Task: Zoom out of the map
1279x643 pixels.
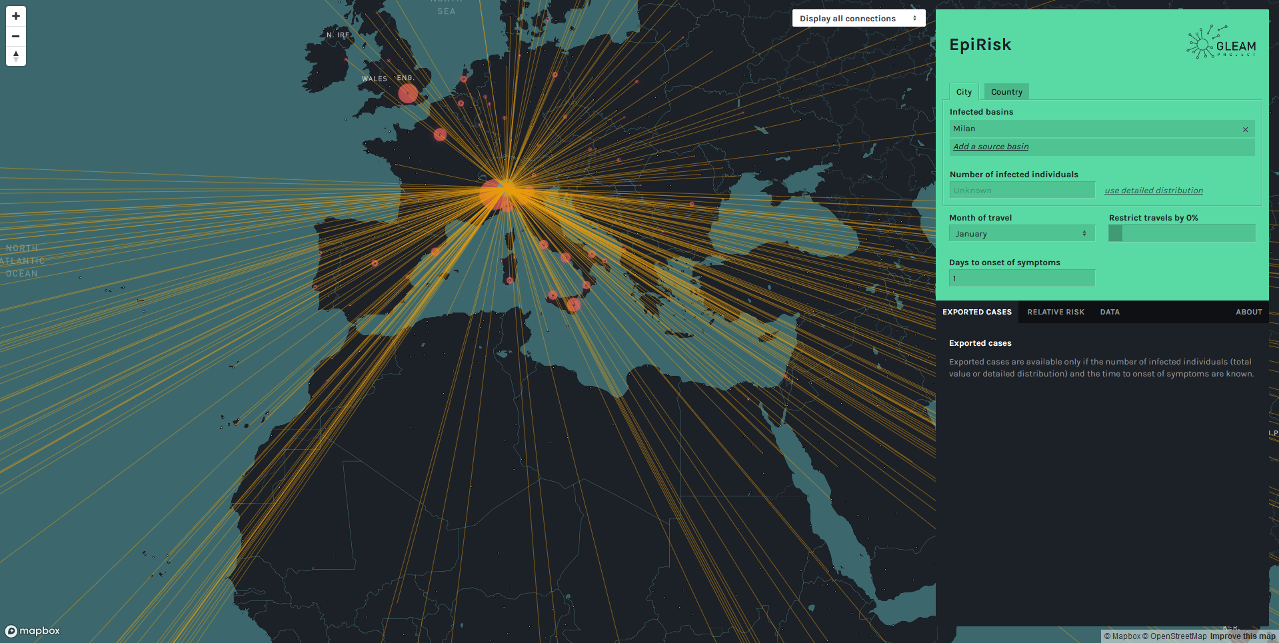Action: pos(16,36)
